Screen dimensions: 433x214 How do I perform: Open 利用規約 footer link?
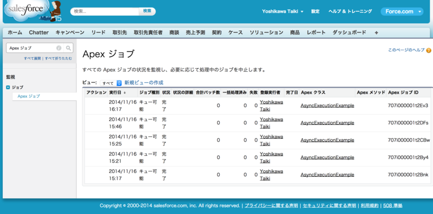370,206
